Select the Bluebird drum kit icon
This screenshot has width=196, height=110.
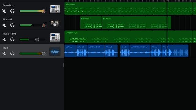pos(55,23)
